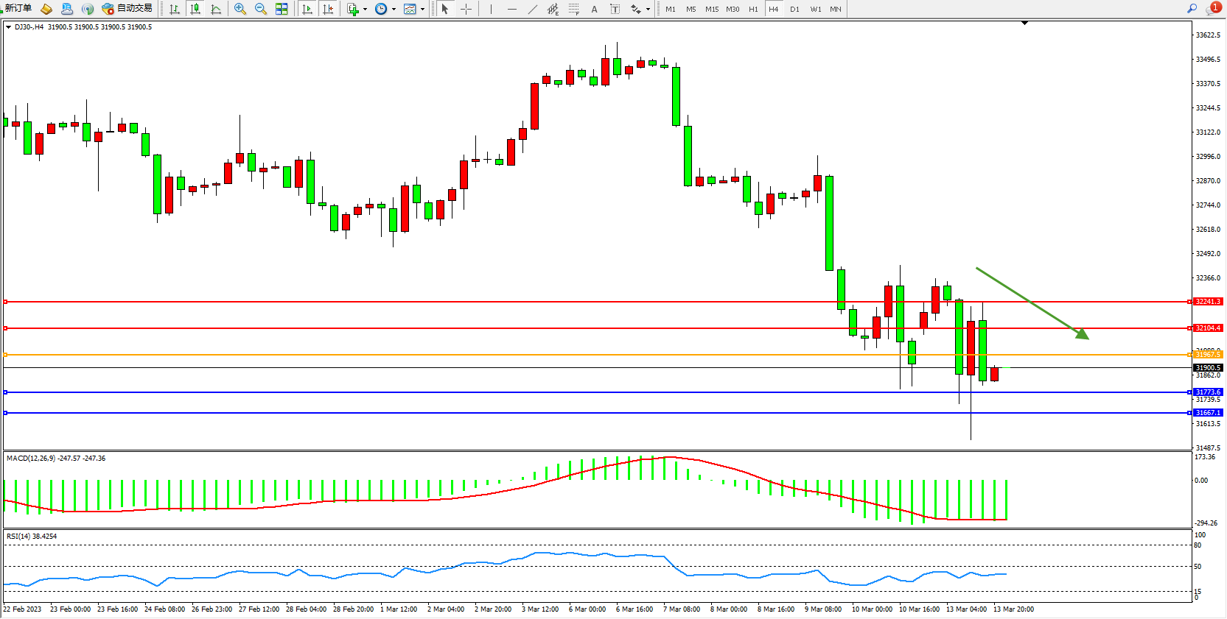Toggle 自动交易 auto trading button
The height and width of the screenshot is (619, 1227).
(127, 9)
